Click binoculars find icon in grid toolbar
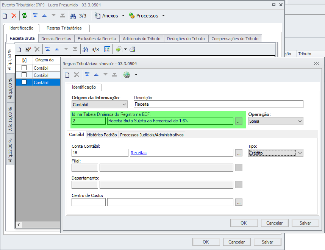Image resolution: width=325 pixels, height=250 pixels. click(85, 50)
